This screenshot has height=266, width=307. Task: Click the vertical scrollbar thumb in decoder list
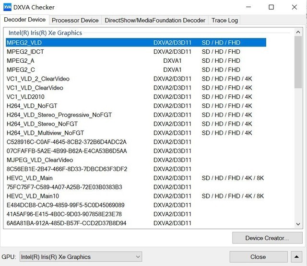point(298,62)
